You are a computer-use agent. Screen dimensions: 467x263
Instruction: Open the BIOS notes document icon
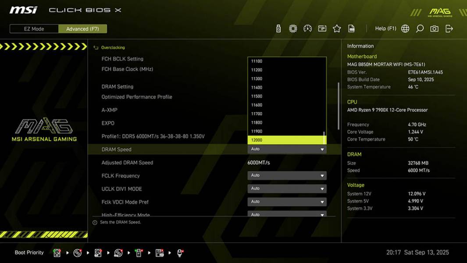coord(351,28)
